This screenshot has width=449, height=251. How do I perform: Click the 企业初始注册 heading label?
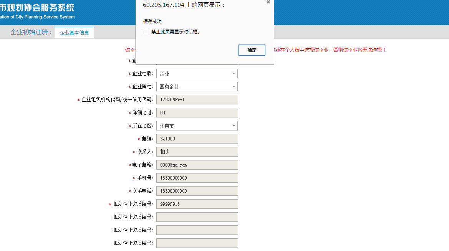coord(31,32)
